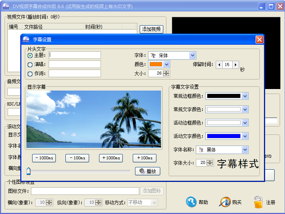Open the 宋体 font dropdown

[x=192, y=55]
